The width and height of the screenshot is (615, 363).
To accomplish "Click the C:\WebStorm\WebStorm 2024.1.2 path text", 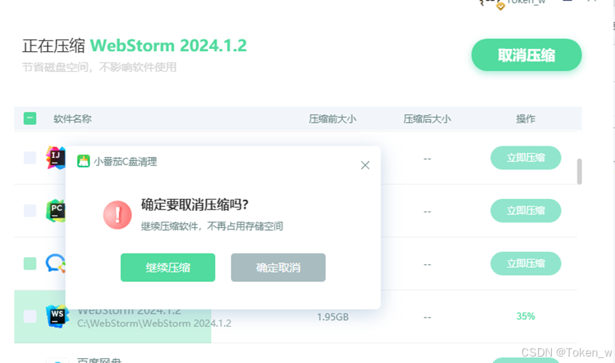I will click(154, 323).
